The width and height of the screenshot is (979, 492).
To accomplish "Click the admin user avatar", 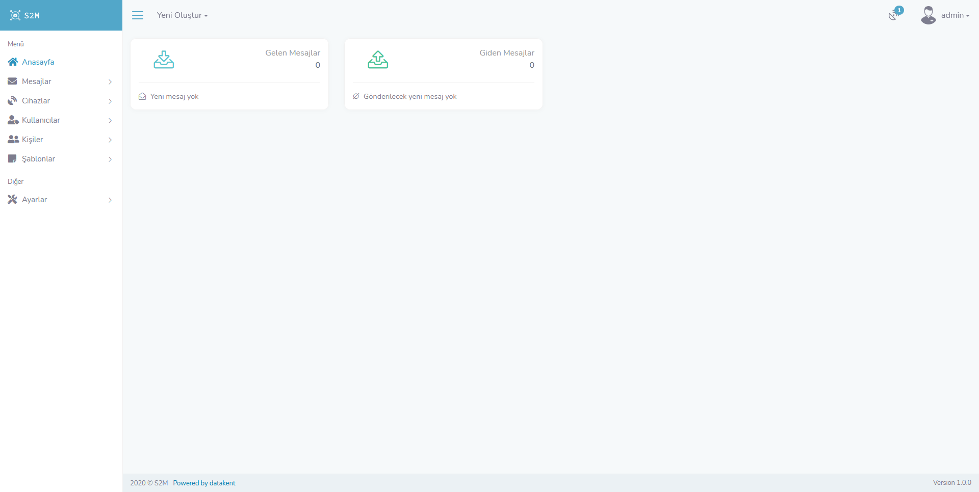I will (x=928, y=15).
